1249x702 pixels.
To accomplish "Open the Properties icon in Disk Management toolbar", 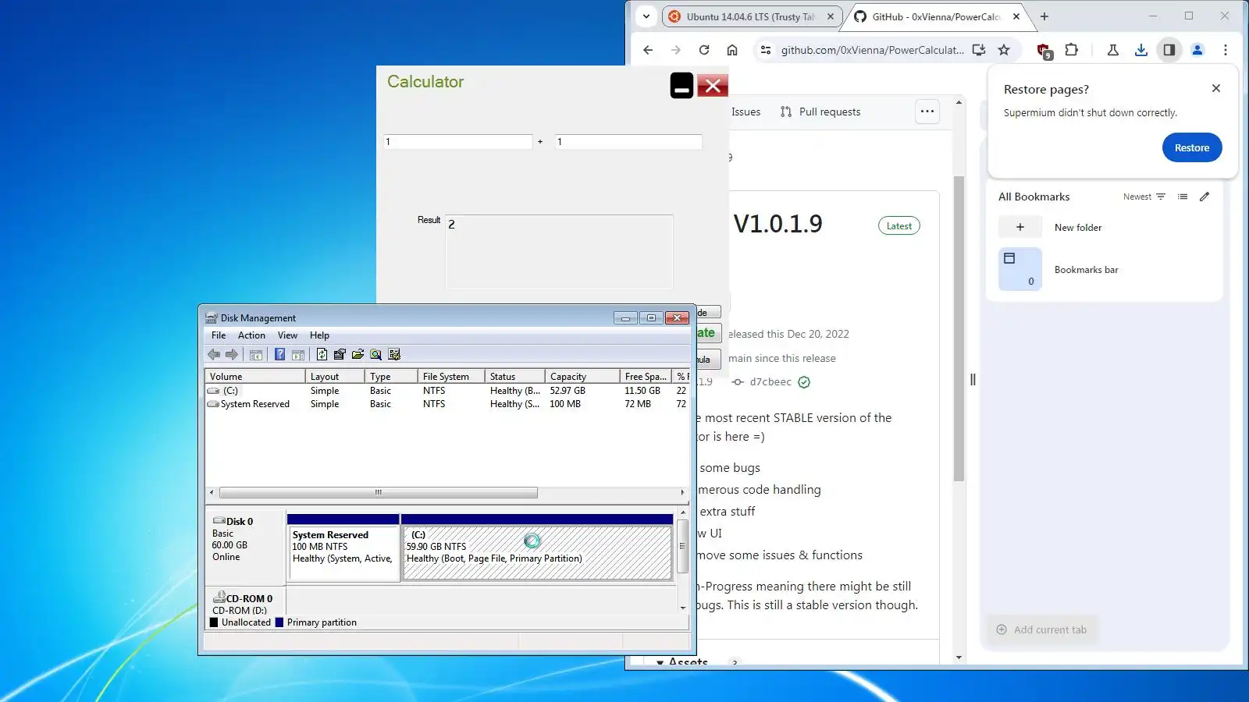I will click(340, 355).
